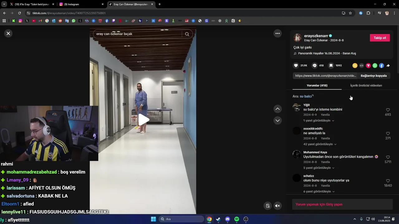Click the address bar URL
399x224 pixels.
click(69, 13)
